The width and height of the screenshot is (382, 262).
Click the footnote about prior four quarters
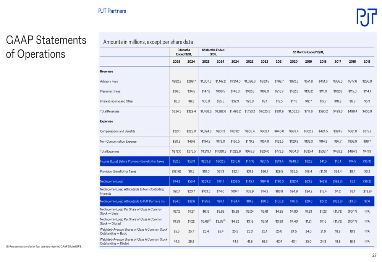44,247
